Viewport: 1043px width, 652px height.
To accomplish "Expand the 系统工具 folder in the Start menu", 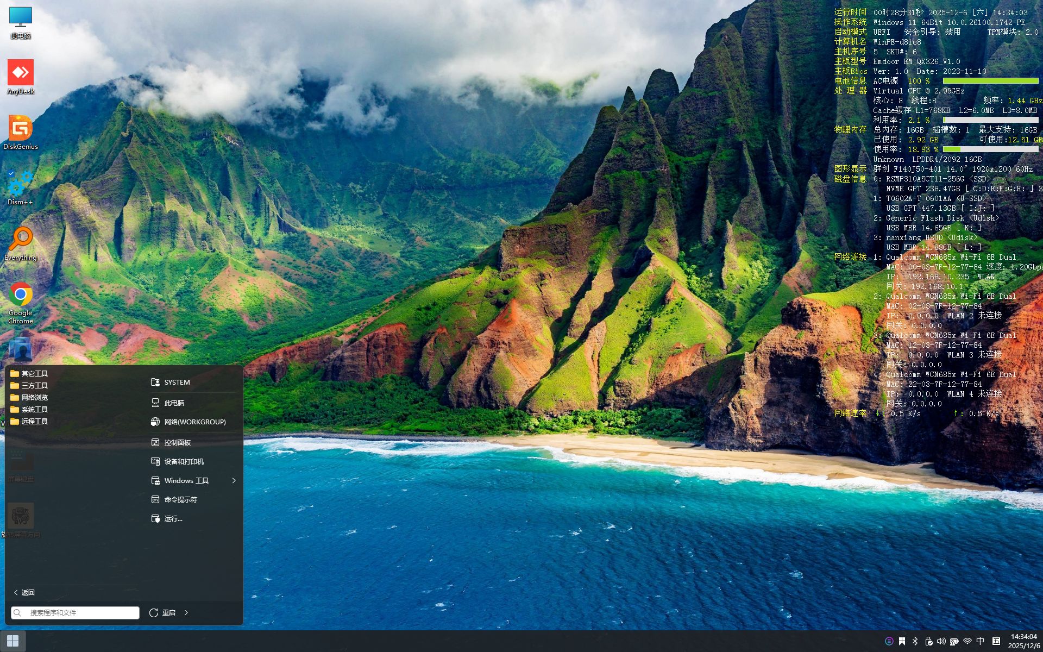I will pos(34,410).
